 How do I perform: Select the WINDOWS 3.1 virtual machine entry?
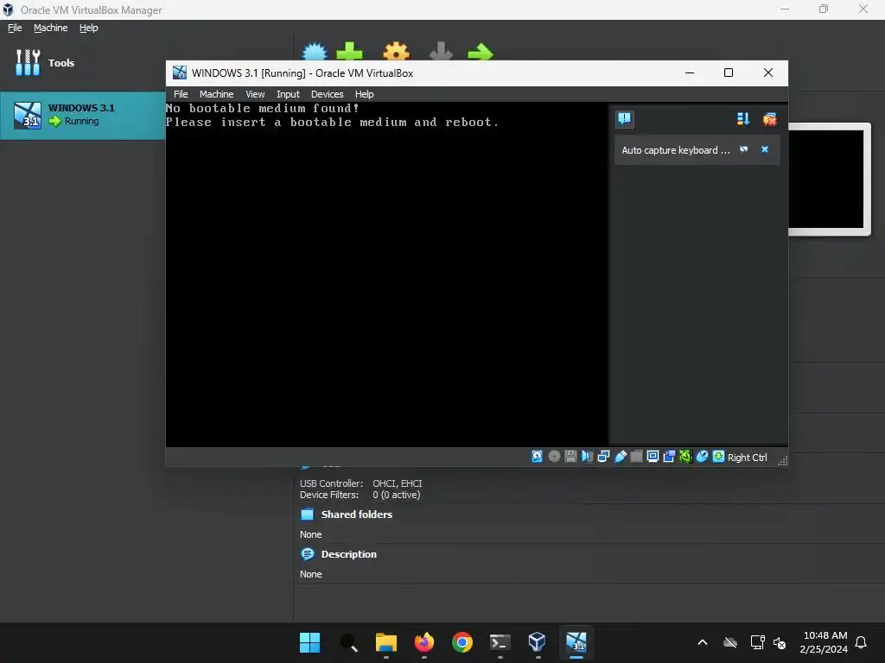[x=82, y=115]
